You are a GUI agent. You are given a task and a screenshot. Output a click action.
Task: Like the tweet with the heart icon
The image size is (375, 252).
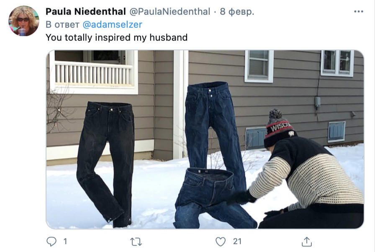(221, 242)
